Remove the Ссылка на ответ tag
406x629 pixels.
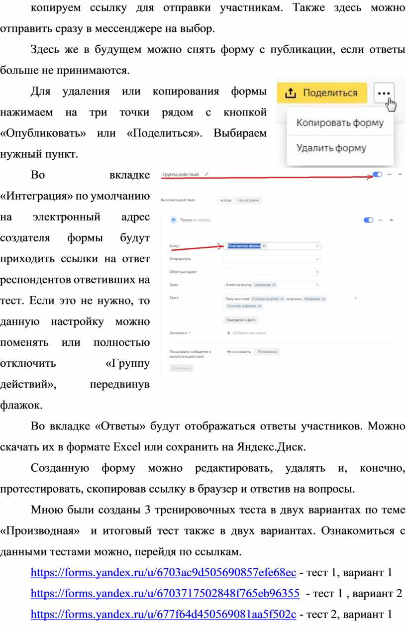pyautogui.click(x=282, y=299)
